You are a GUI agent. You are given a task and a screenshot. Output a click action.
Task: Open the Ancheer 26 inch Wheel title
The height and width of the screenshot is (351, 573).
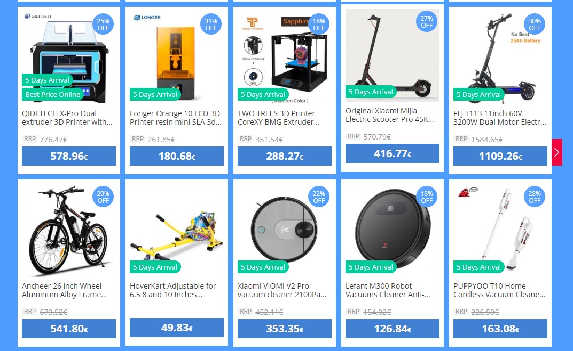click(x=64, y=290)
